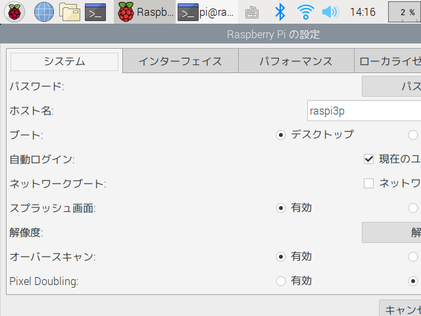Open the Bluetooth menu
This screenshot has height=316, width=421.
pos(280,12)
